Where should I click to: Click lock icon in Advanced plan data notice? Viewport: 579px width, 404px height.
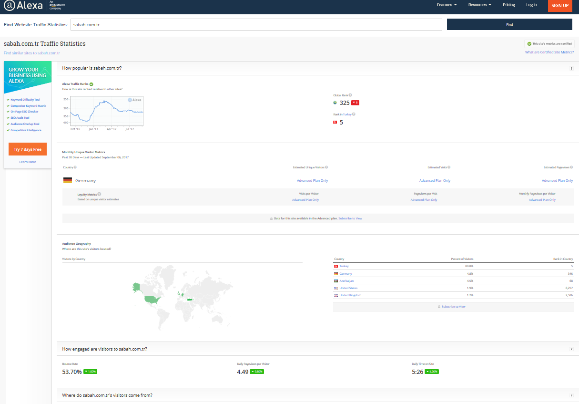coord(272,218)
